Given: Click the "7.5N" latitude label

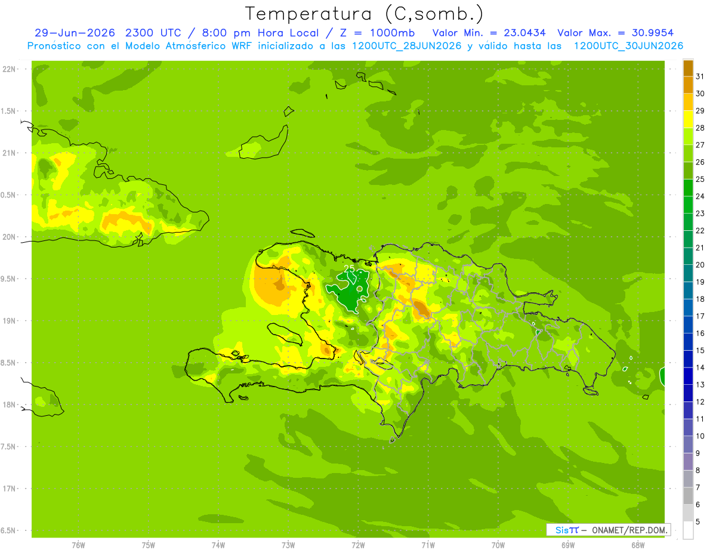Looking at the screenshot, I should [x=9, y=447].
